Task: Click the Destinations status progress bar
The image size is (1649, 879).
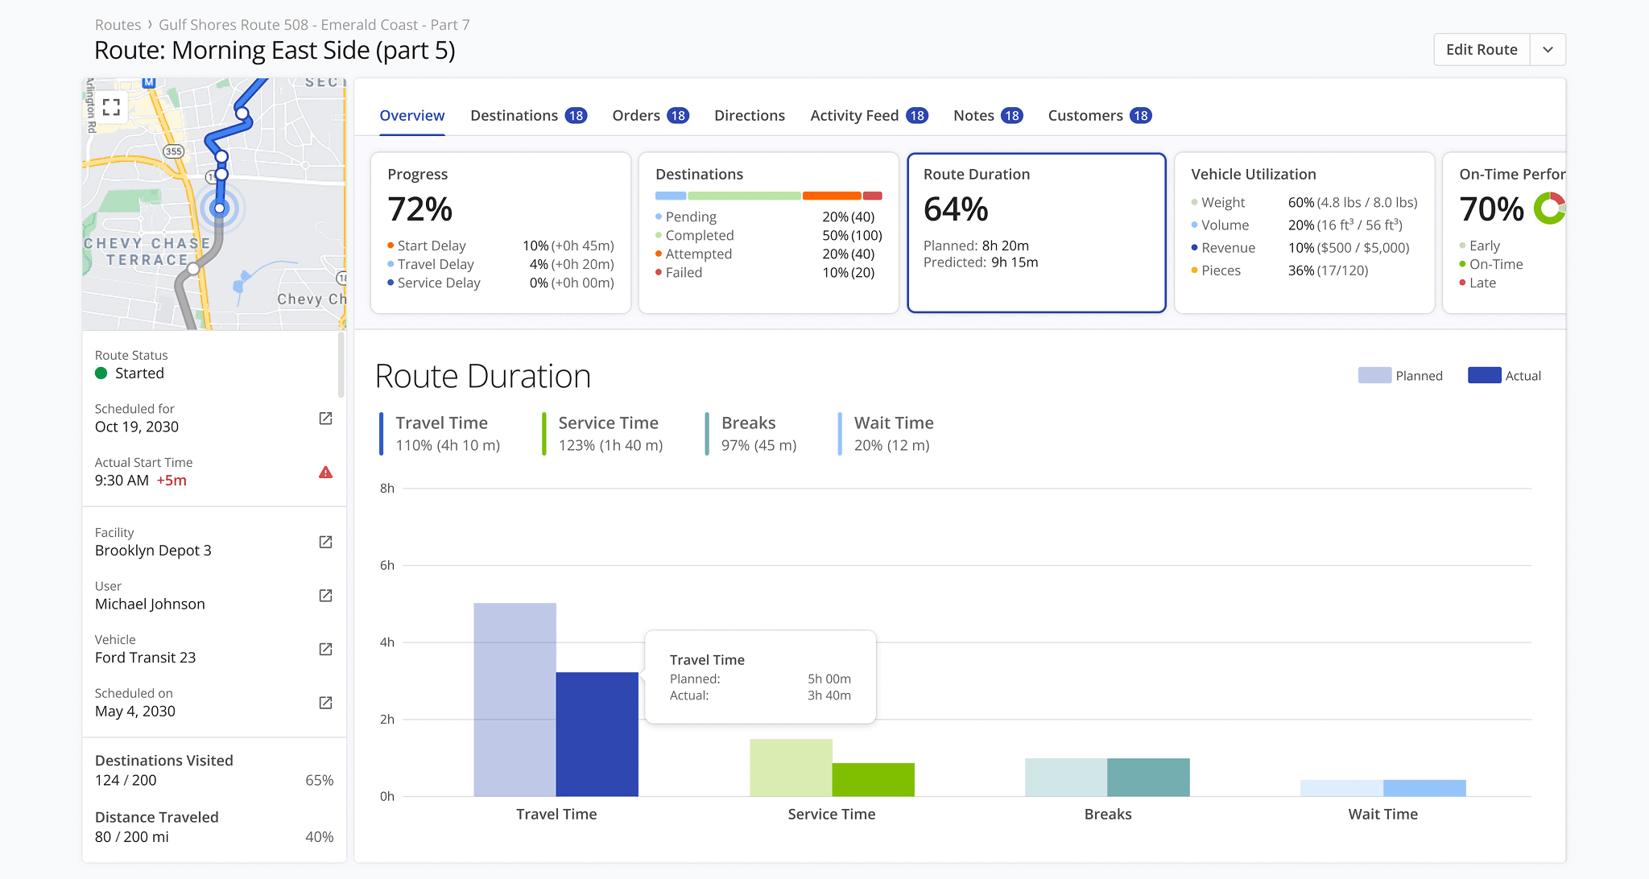Action: coord(768,196)
